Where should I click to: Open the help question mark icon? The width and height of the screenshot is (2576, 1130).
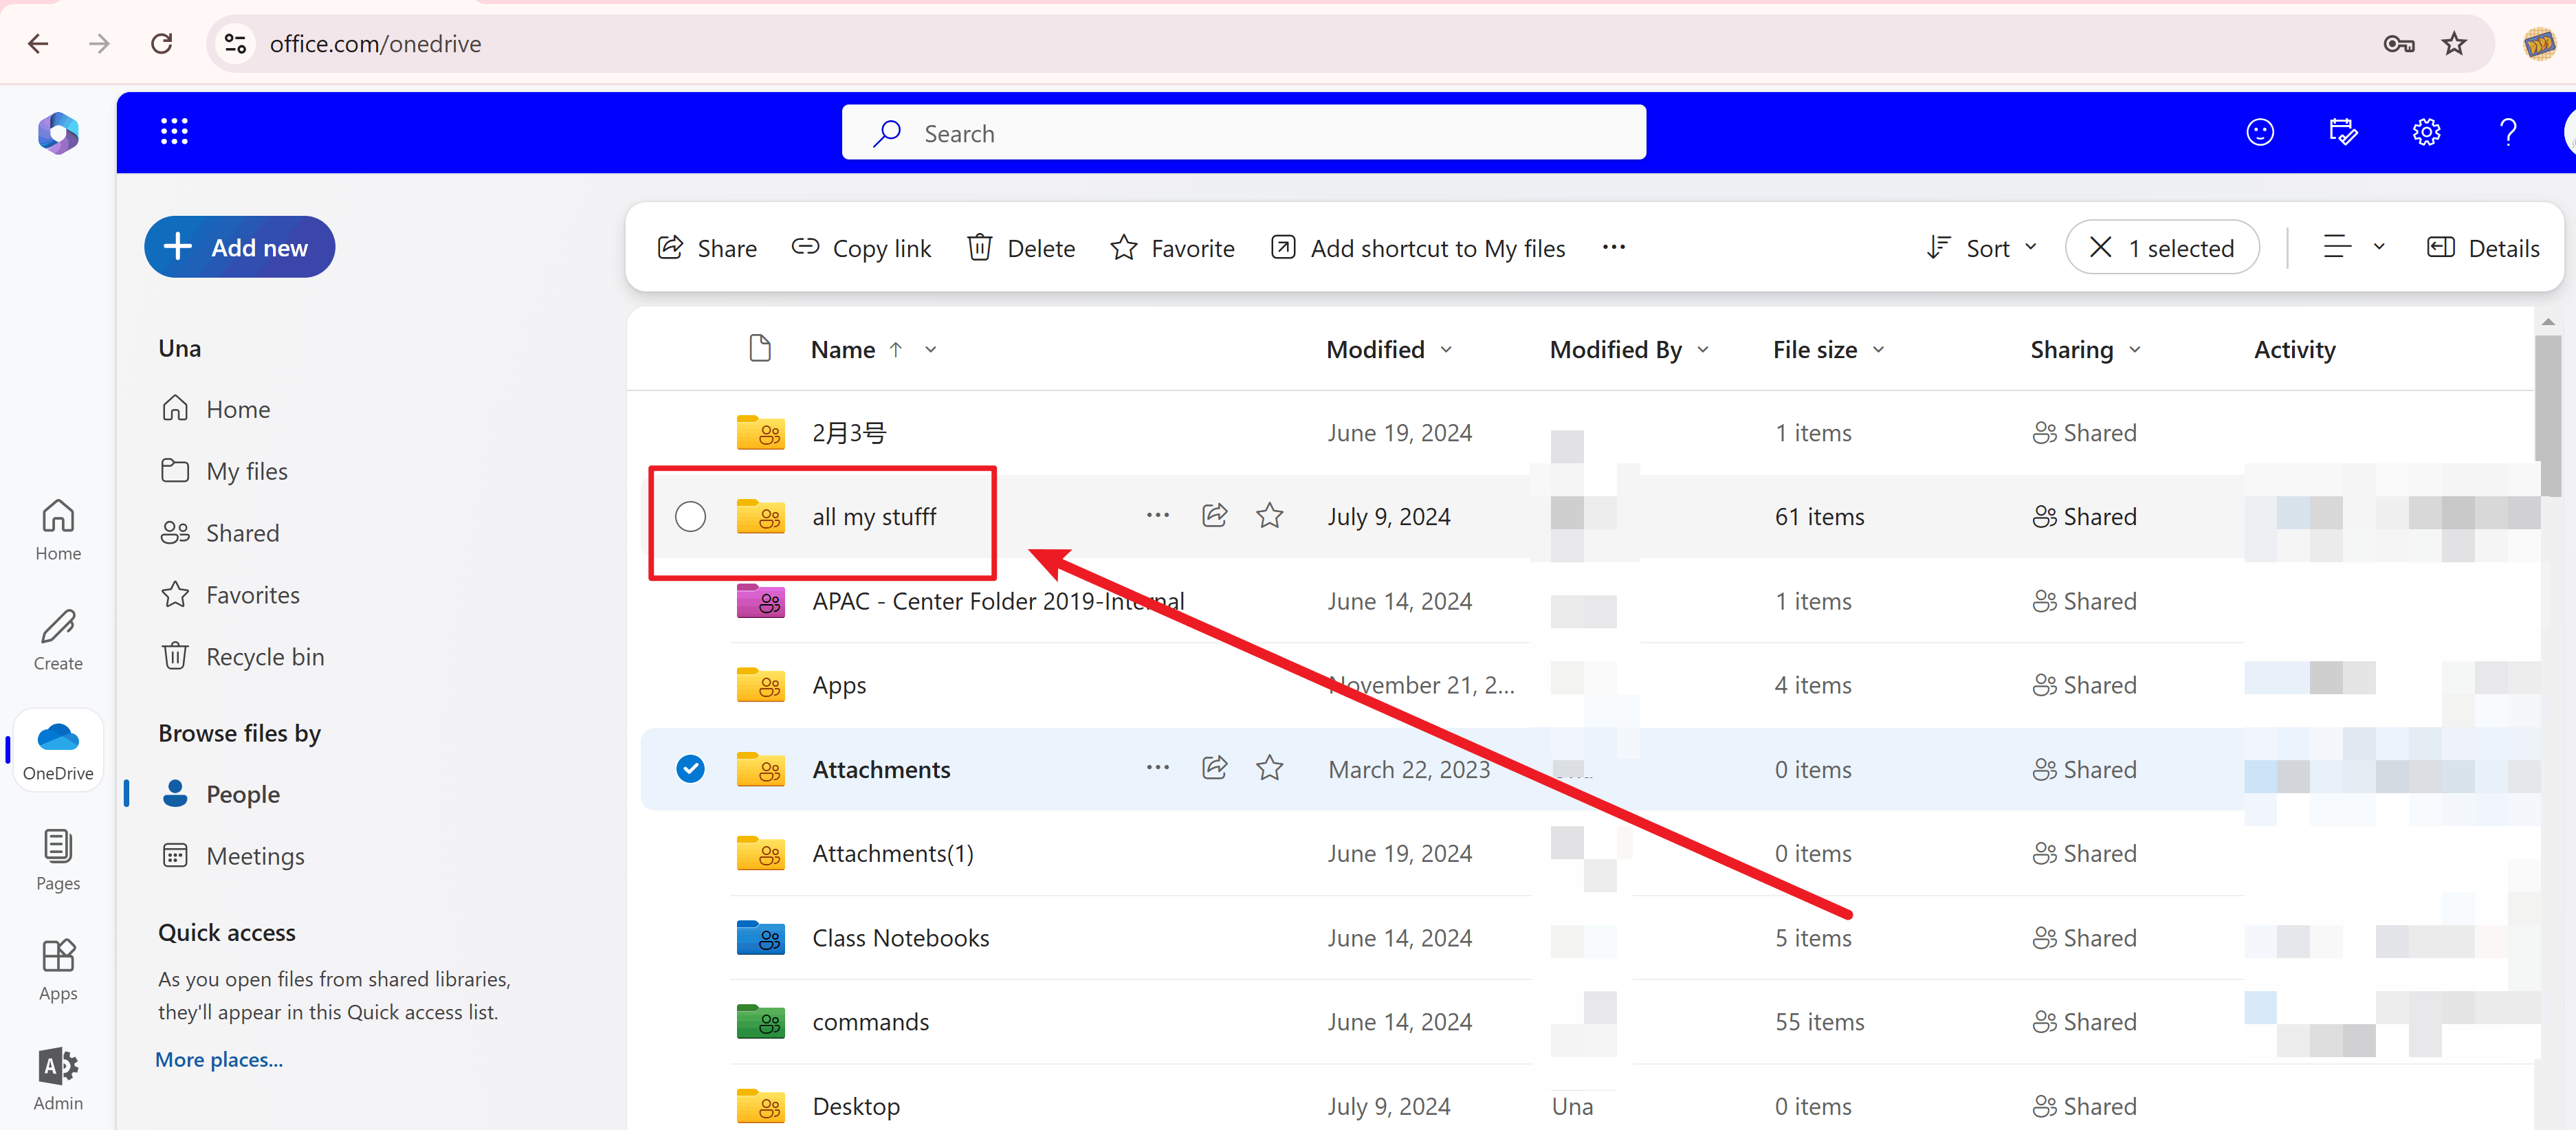(2508, 132)
